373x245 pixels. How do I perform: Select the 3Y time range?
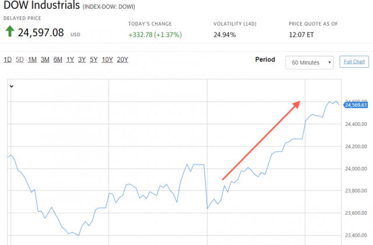pyautogui.click(x=82, y=60)
